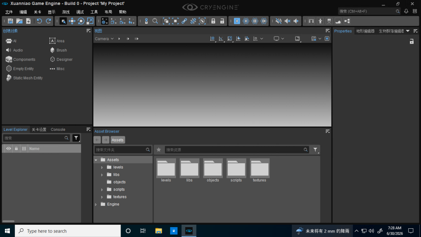Click the Link objects chain icon
The image size is (421, 237).
[x=184, y=21]
